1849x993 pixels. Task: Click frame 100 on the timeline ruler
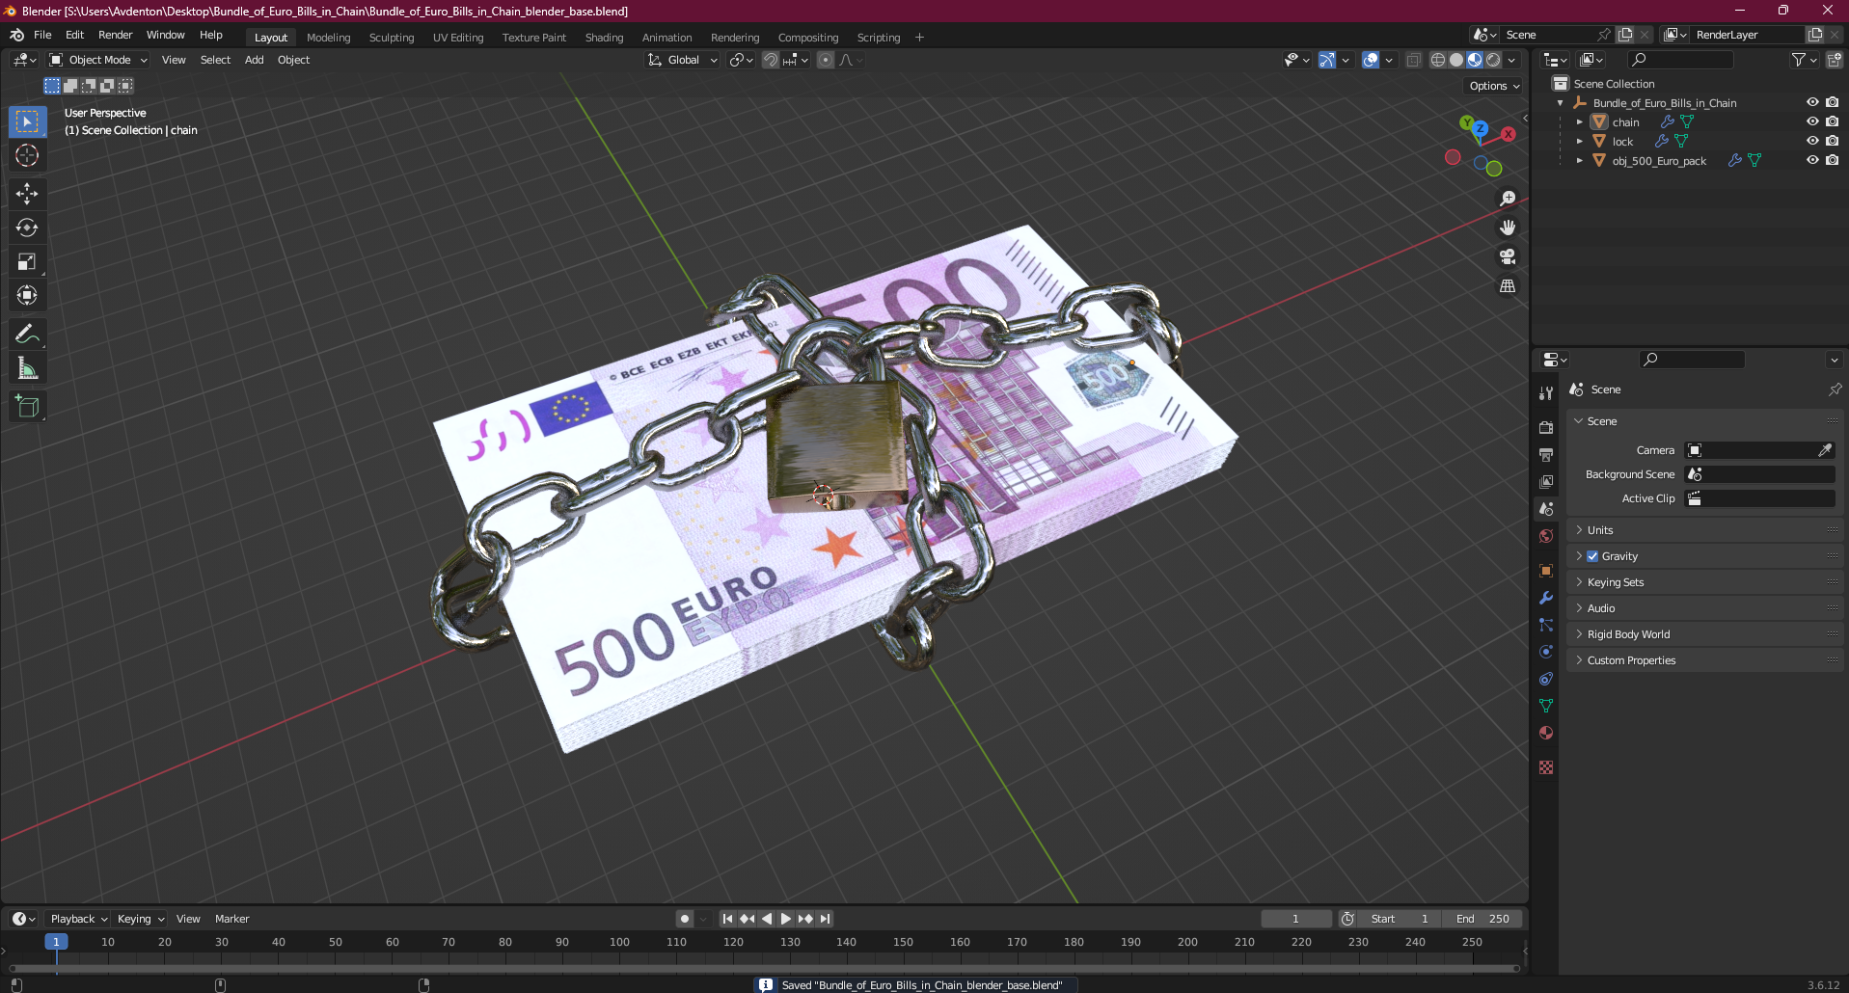click(619, 942)
